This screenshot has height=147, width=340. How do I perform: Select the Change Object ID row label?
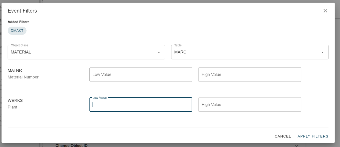click(x=71, y=146)
